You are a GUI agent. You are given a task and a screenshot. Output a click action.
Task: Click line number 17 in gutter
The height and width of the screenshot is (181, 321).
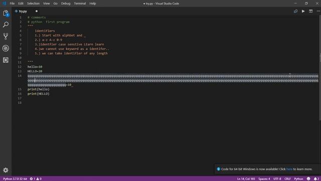[x=20, y=98]
